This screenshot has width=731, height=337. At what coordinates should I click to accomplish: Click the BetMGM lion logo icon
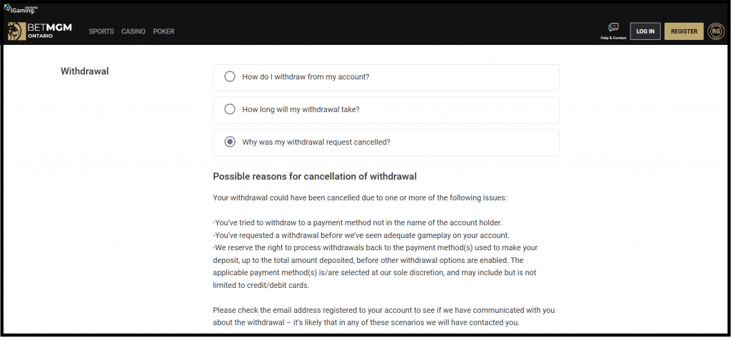(17, 31)
